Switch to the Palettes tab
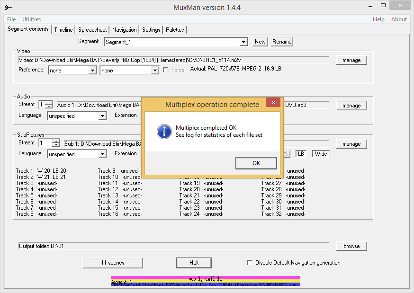The image size is (414, 293). coord(175,30)
